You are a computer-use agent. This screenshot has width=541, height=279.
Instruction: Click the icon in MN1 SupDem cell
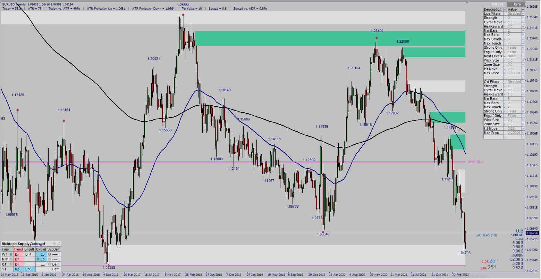pyautogui.click(x=49, y=259)
